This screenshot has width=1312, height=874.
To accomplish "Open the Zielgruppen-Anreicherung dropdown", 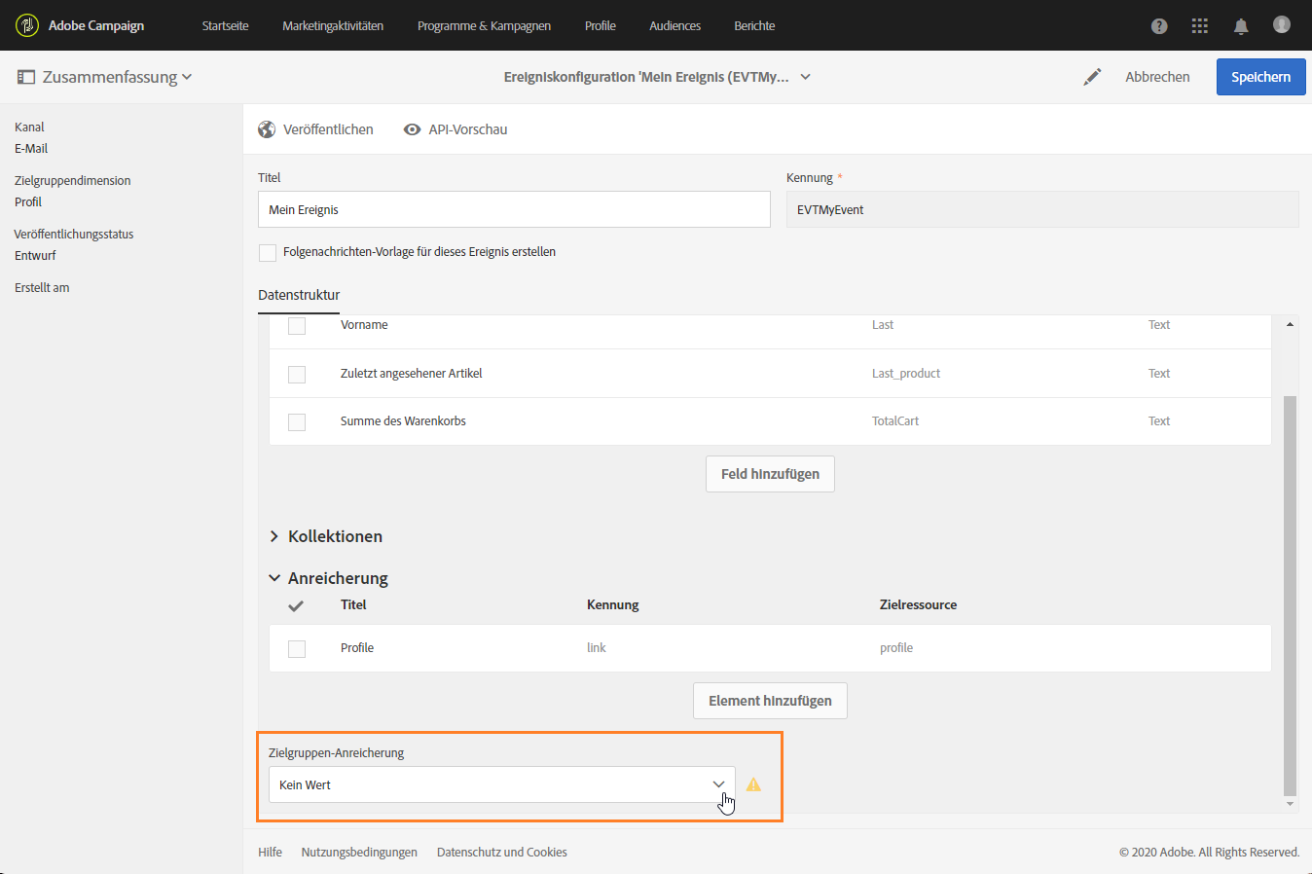I will [x=502, y=784].
